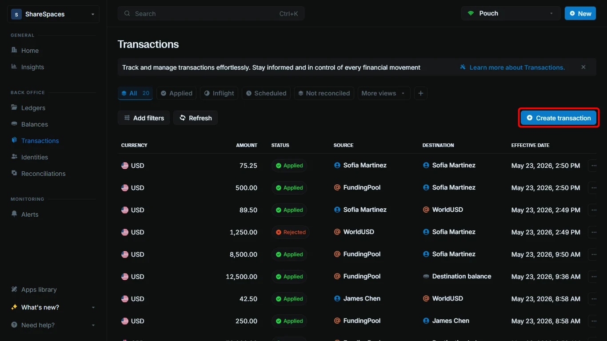This screenshot has height=341, width=607.
Task: Click the DESTINATION column header
Action: coord(438,145)
